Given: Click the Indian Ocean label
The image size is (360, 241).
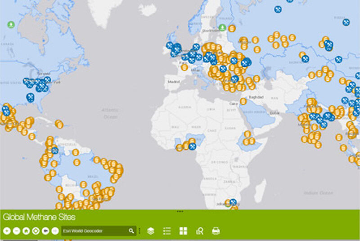Looking at the screenshot, I should 318,193.
